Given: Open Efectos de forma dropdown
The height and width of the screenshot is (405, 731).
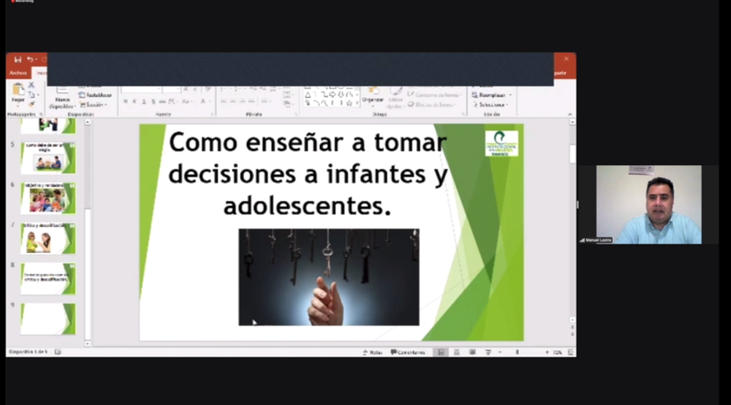Looking at the screenshot, I should click(432, 105).
